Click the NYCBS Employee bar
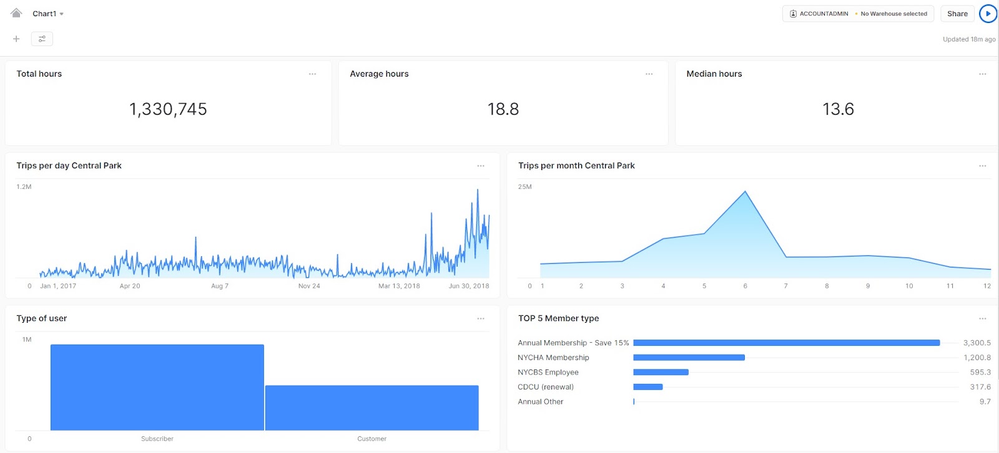This screenshot has height=453, width=999. point(661,372)
